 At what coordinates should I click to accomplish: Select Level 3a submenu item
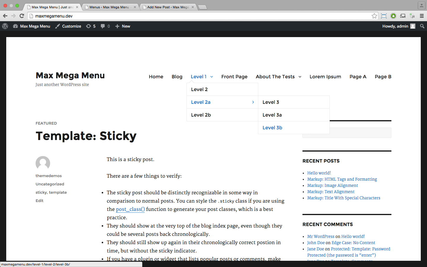[x=294, y=115]
